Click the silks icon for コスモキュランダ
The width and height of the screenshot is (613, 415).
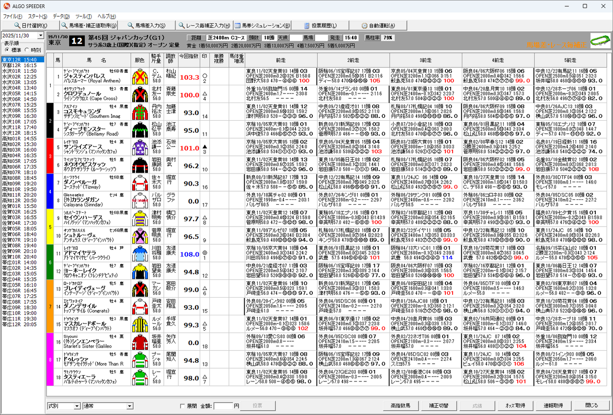point(140,112)
